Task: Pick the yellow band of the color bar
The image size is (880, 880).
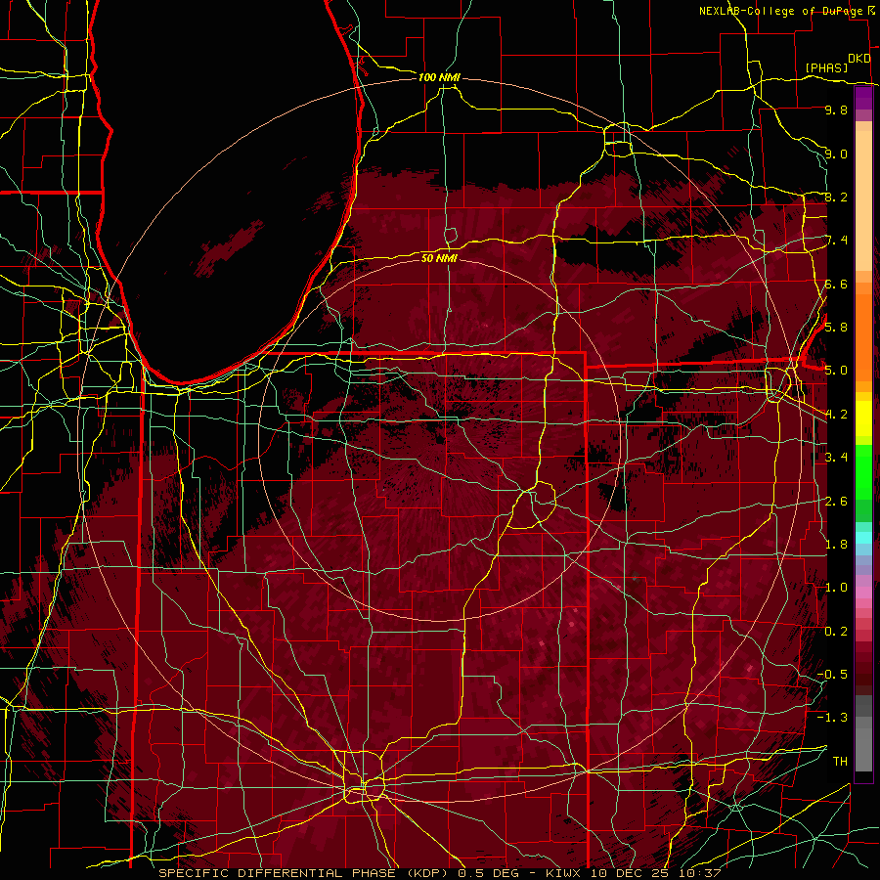Action: 863,418
